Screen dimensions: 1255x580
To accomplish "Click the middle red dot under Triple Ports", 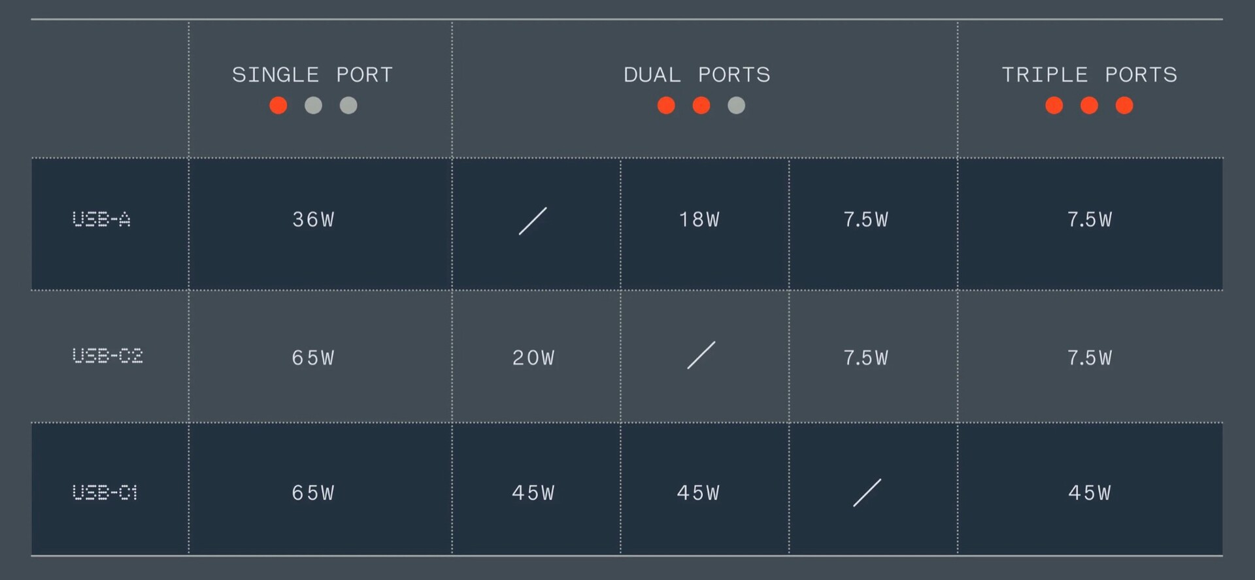I will pyautogui.click(x=1089, y=105).
